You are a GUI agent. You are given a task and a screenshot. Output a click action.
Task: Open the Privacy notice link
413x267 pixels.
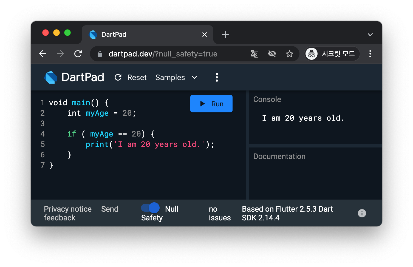pos(68,209)
